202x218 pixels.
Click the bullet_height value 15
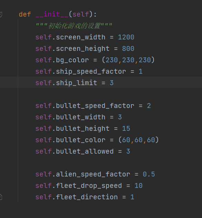point(126,128)
